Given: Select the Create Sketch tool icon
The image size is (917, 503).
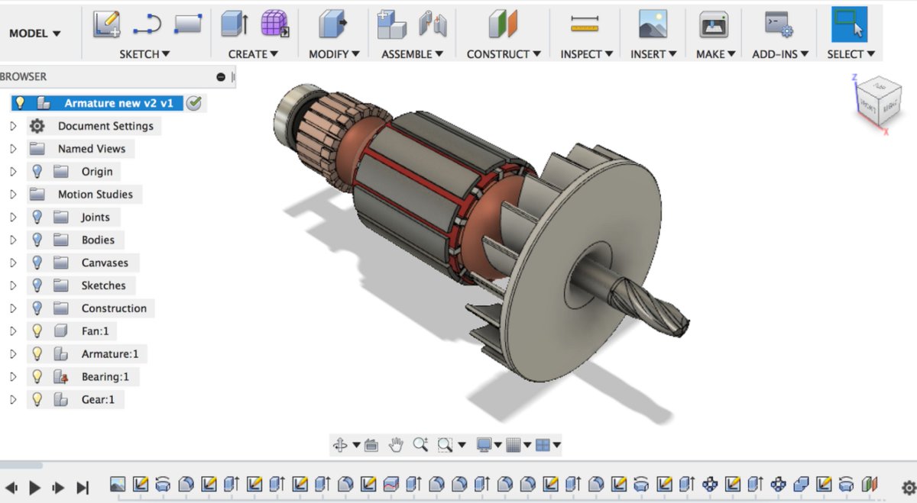Looking at the screenshot, I should point(107,24).
